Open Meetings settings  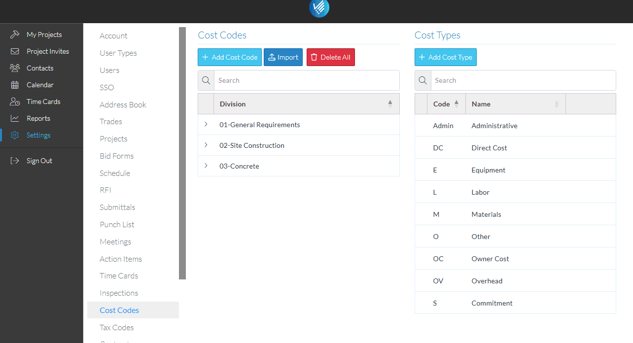[x=115, y=241]
